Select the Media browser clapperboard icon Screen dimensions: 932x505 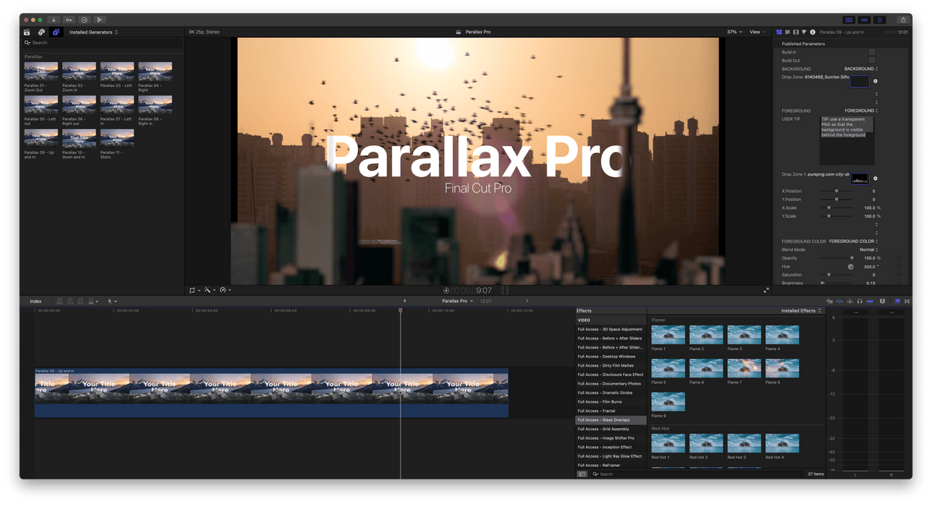pos(27,32)
